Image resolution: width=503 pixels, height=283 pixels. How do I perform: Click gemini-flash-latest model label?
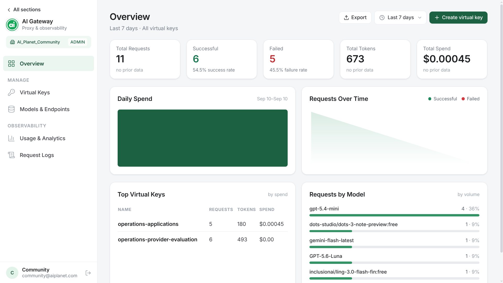[x=331, y=241]
